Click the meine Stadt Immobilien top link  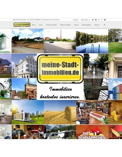[x=21, y=20]
